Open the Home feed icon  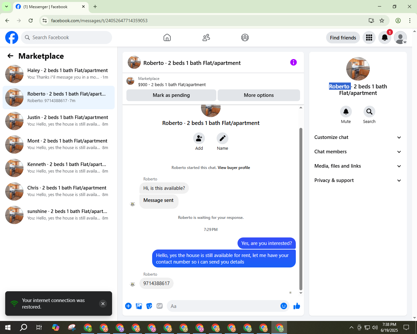click(x=167, y=38)
